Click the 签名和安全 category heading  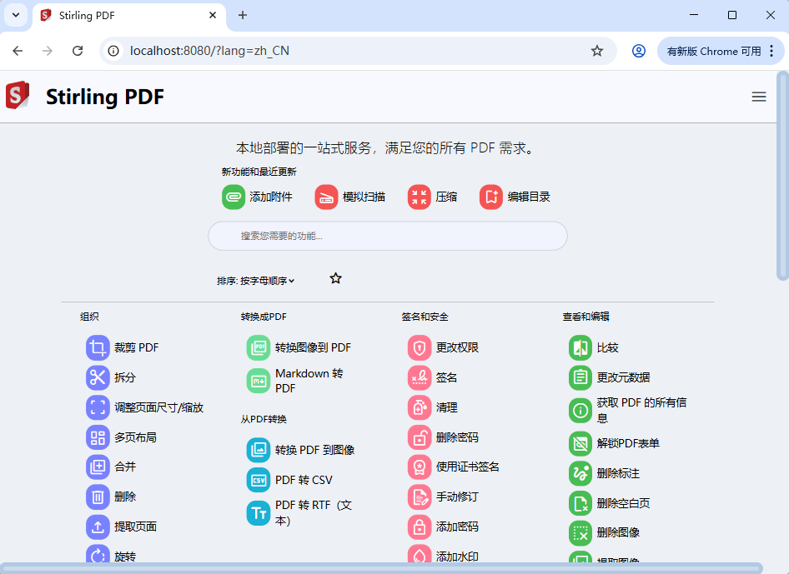click(425, 317)
